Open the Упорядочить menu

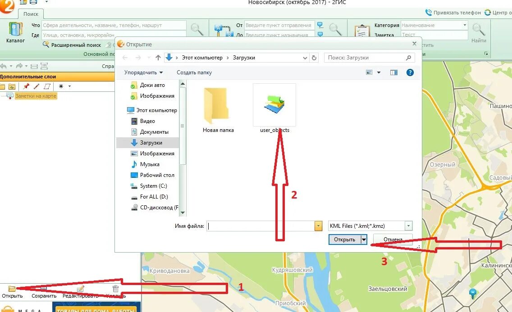[143, 72]
